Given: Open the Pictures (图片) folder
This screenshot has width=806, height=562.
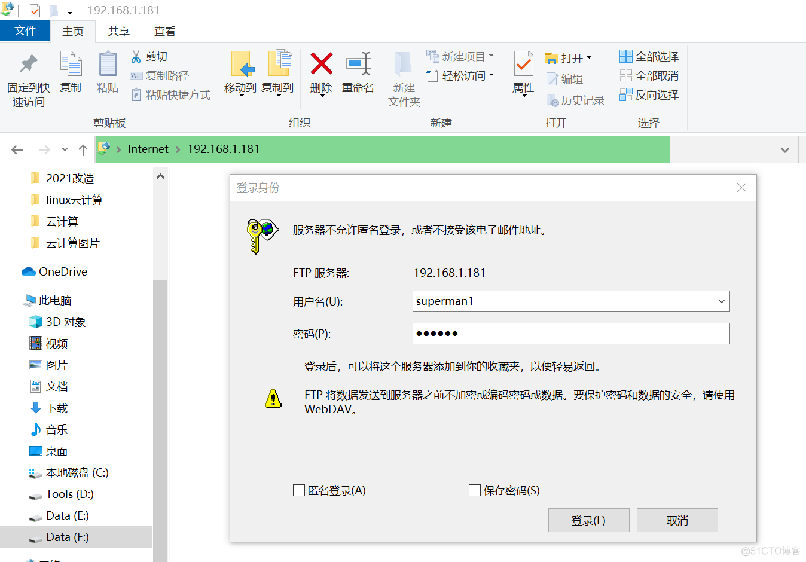Looking at the screenshot, I should pos(49,365).
